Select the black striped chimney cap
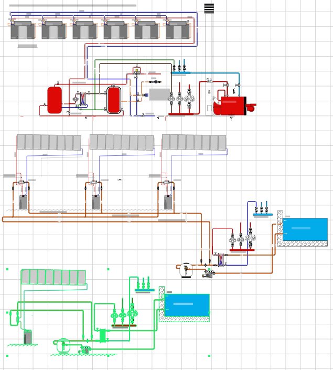333x370 pixels. click(x=209, y=8)
